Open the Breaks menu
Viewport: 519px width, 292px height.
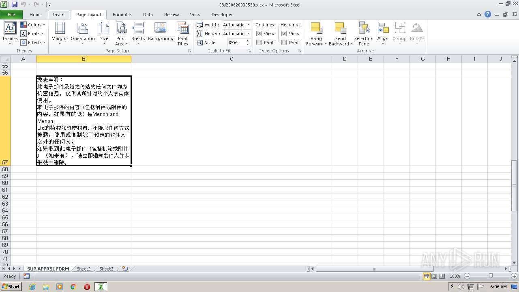tap(138, 33)
